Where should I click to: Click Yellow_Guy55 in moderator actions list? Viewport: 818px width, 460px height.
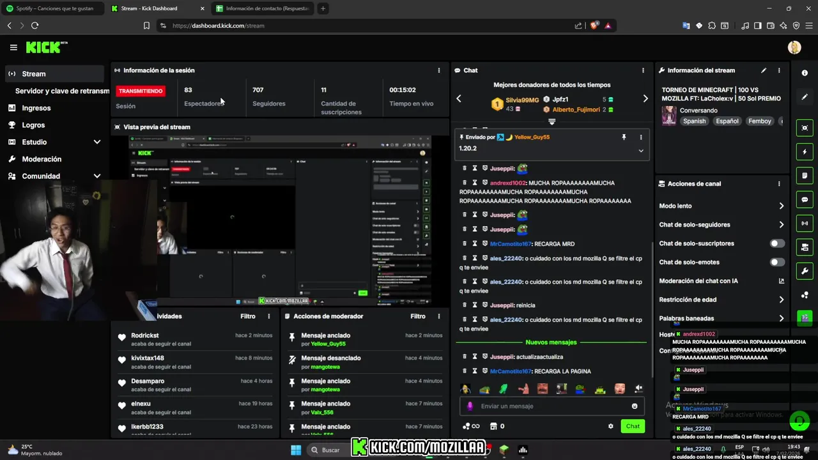tap(328, 344)
